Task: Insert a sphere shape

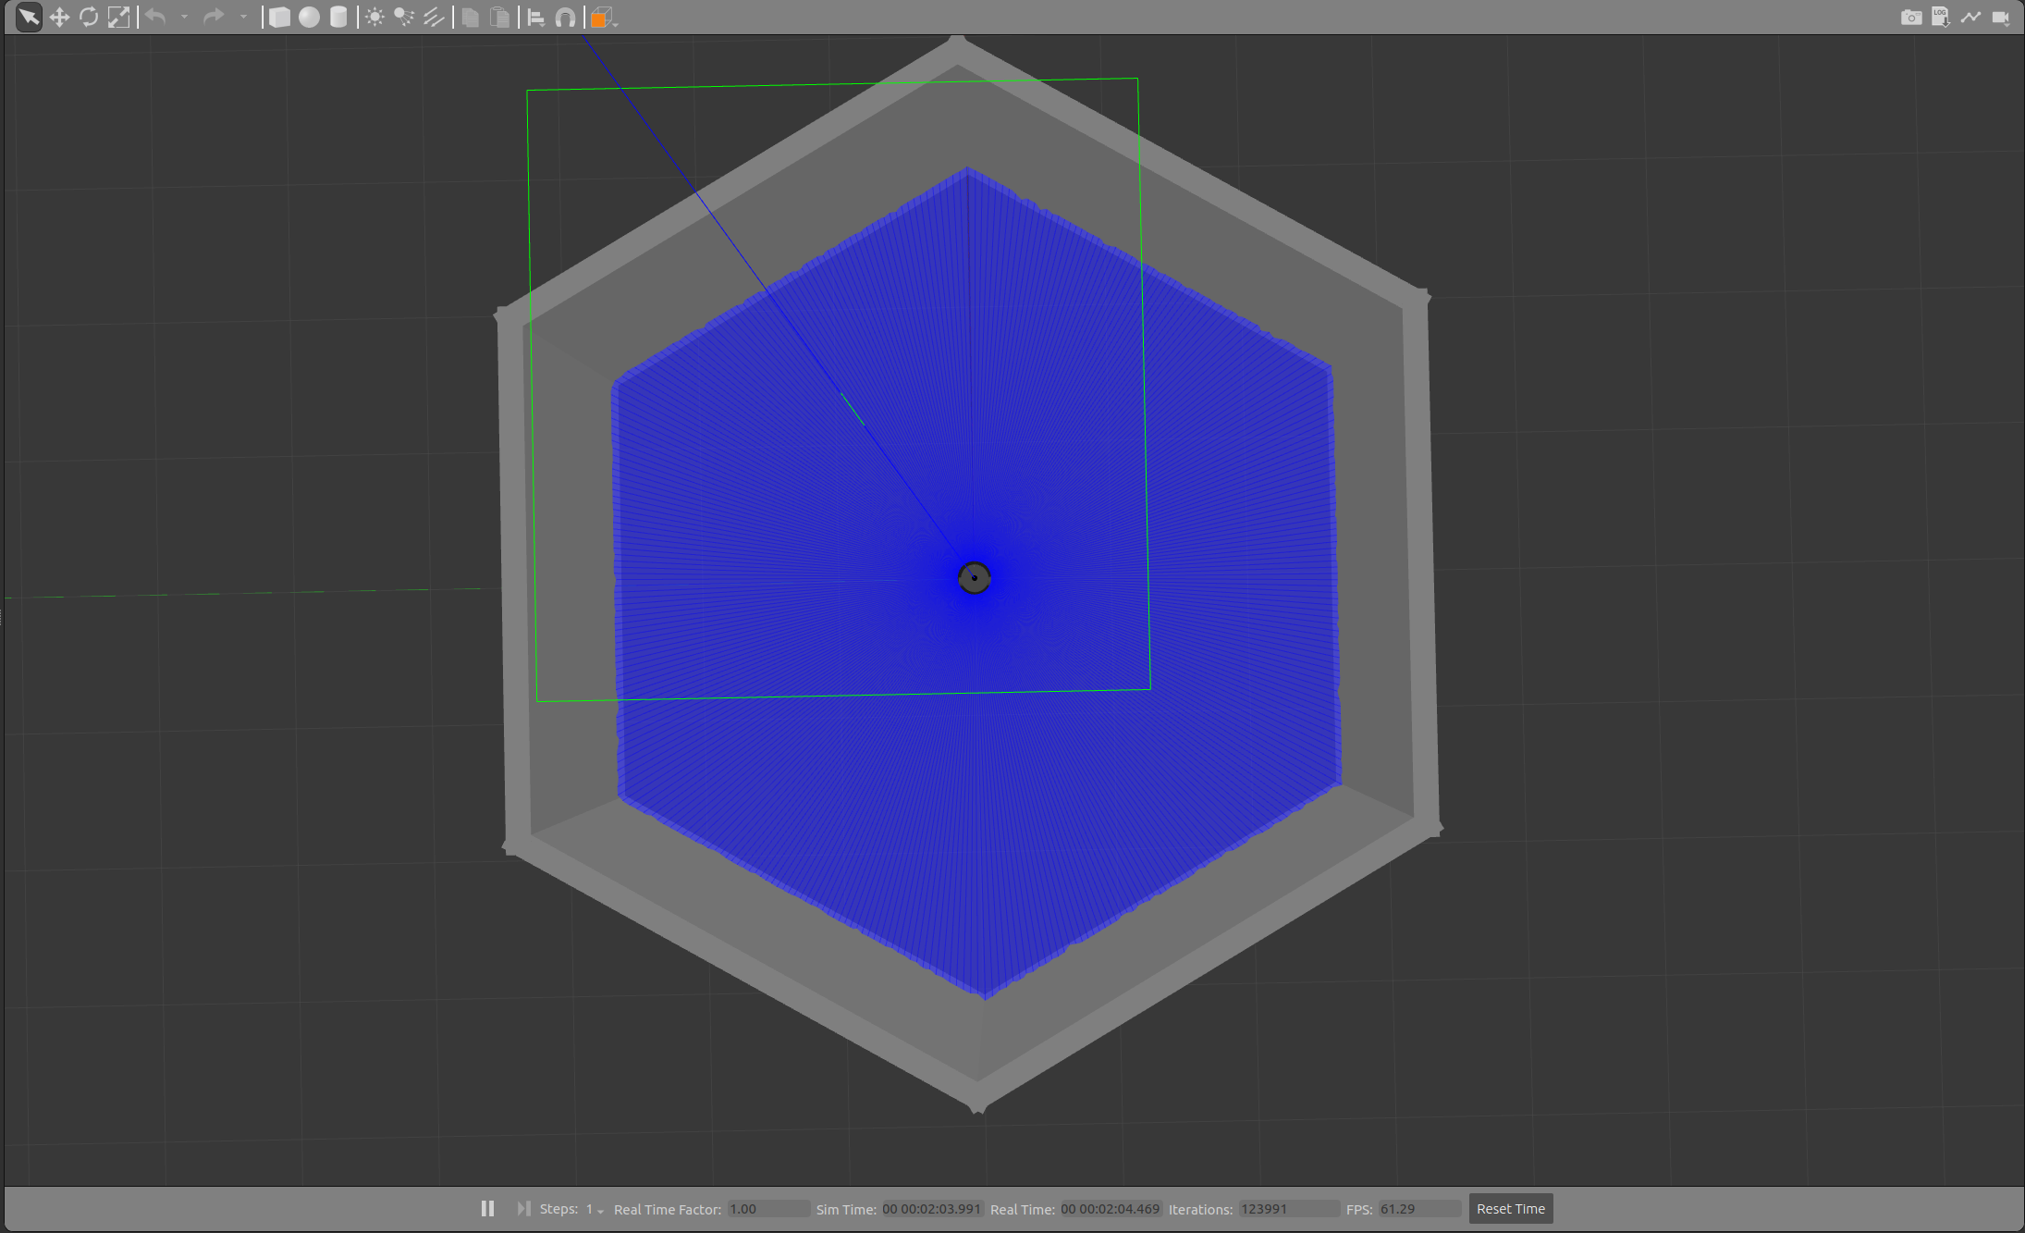Action: (307, 16)
